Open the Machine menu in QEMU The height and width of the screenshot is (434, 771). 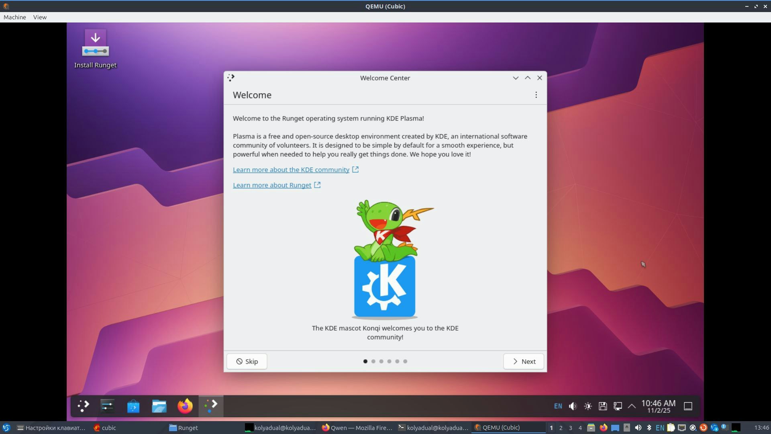(15, 17)
